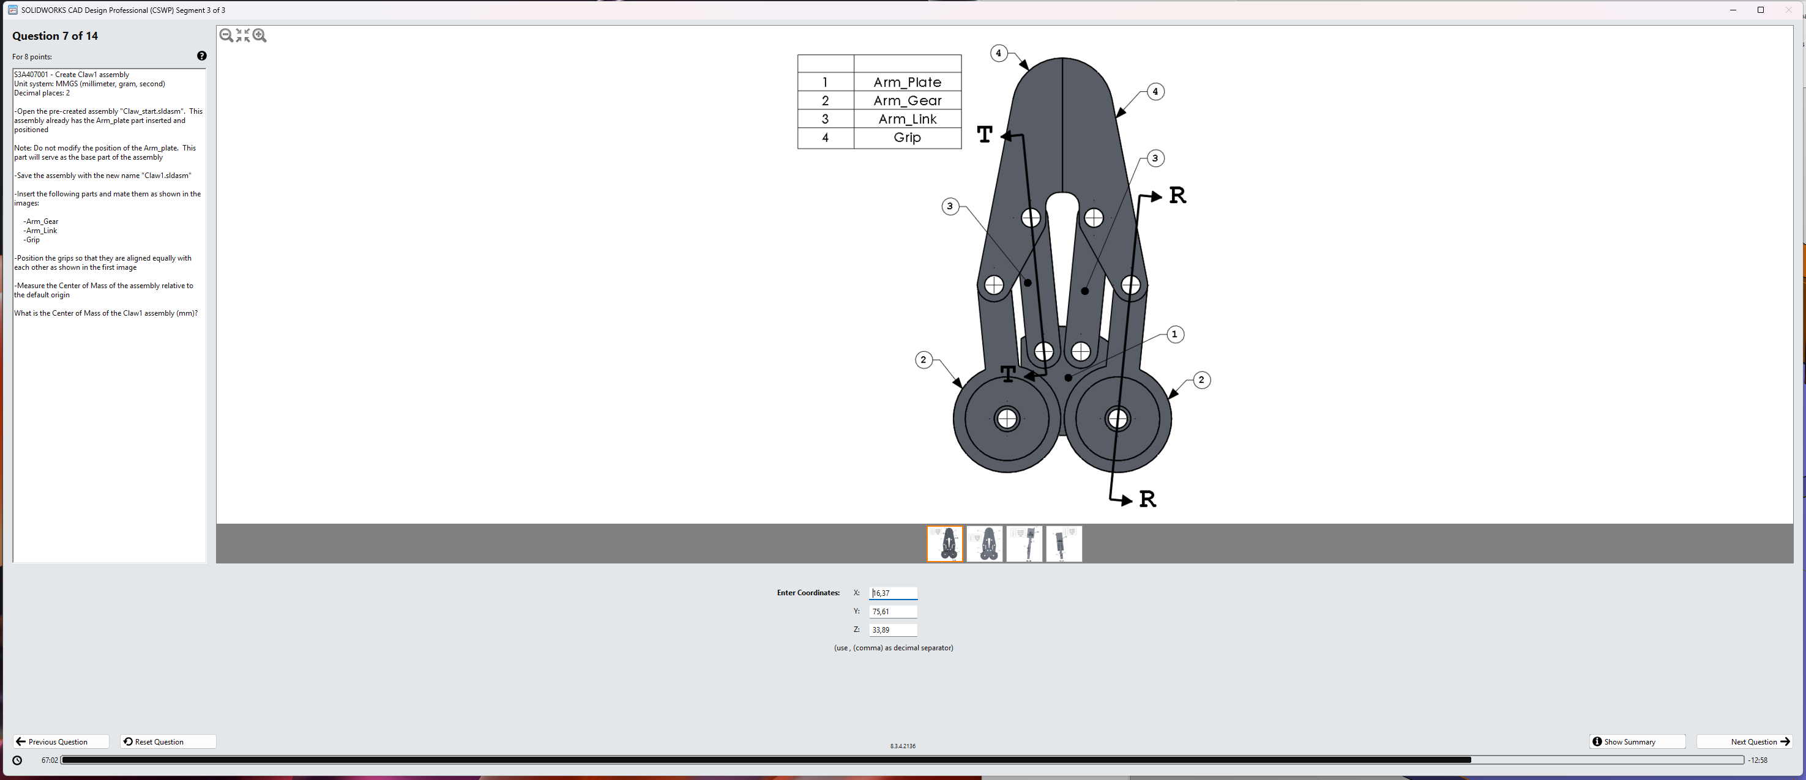Show the second claw image thumbnail
The image size is (1806, 780).
pyautogui.click(x=984, y=544)
